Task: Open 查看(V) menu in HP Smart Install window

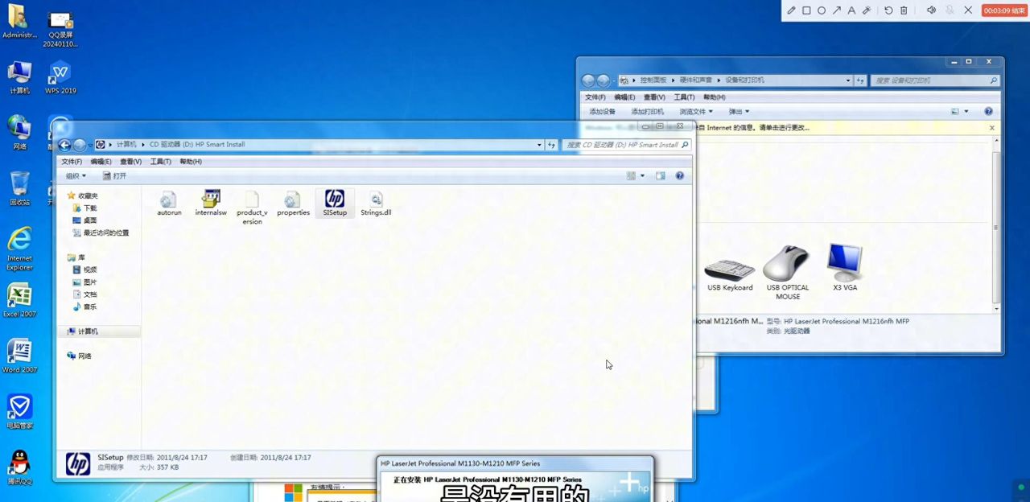Action: point(130,162)
